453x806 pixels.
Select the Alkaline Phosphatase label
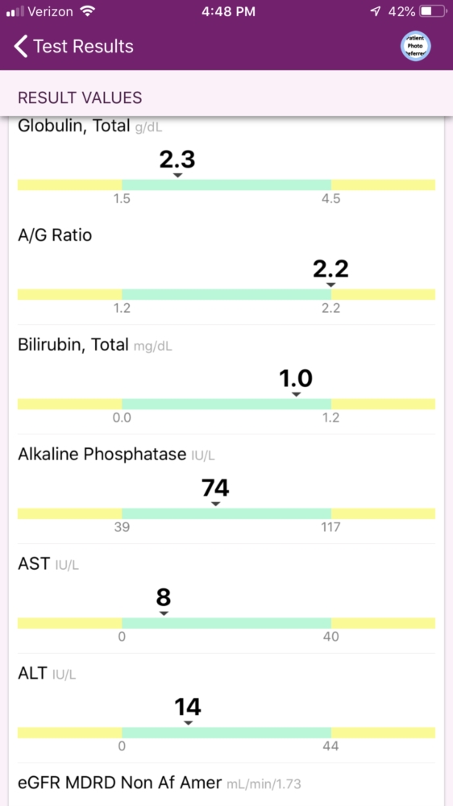coord(102,455)
